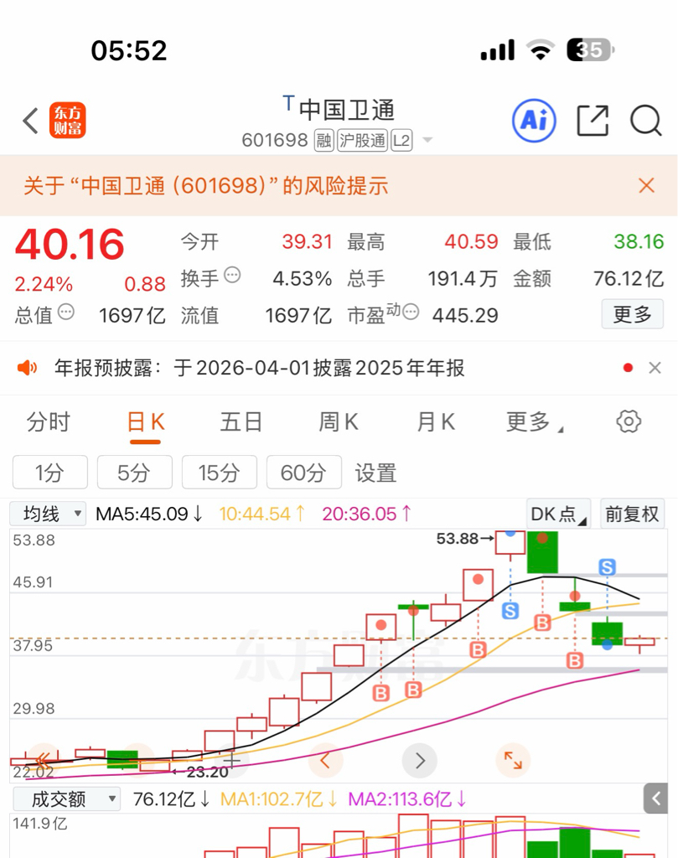Tap the current price 40.16

point(70,244)
